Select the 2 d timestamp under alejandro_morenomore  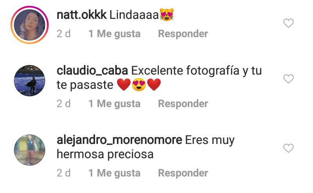point(64,173)
